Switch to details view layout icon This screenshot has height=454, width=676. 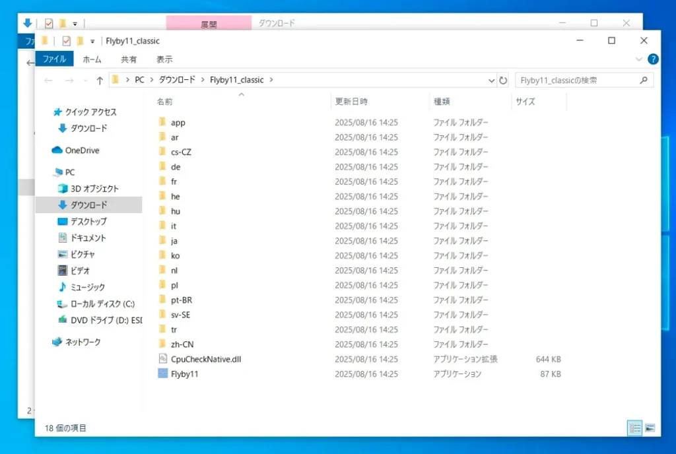click(634, 428)
